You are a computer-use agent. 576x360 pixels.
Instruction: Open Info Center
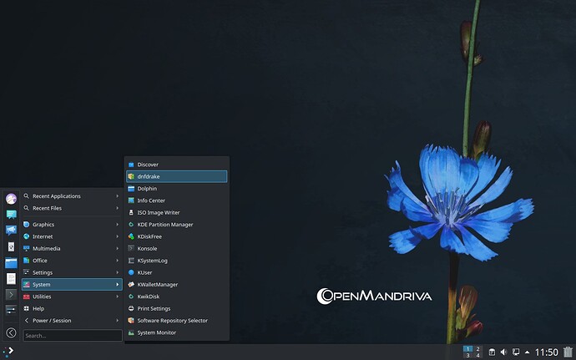[x=177, y=200]
